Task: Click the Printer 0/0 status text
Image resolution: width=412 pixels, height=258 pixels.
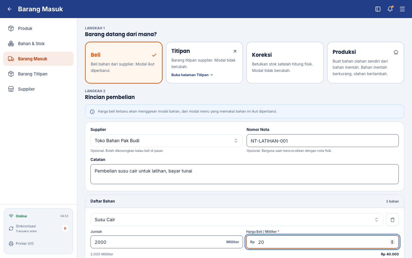Action: pos(25,243)
